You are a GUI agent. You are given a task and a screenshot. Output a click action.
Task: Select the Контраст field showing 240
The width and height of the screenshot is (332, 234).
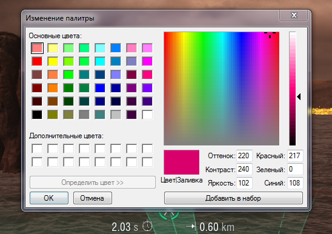(244, 169)
